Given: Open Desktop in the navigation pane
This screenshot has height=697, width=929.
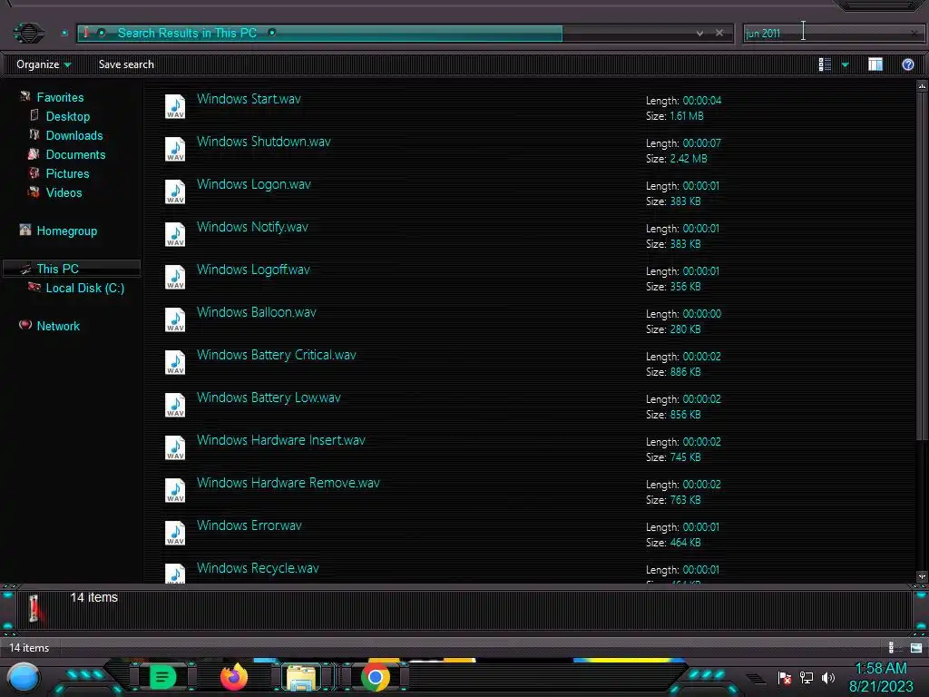Looking at the screenshot, I should [x=67, y=116].
